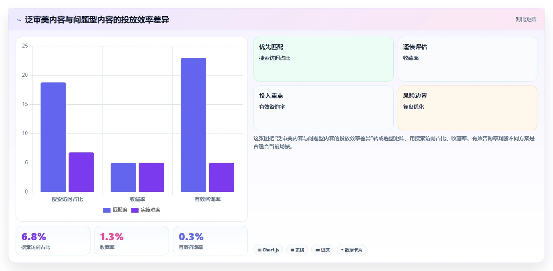
Task: Click the icon inside the 进度 chip
Action: tap(318, 250)
